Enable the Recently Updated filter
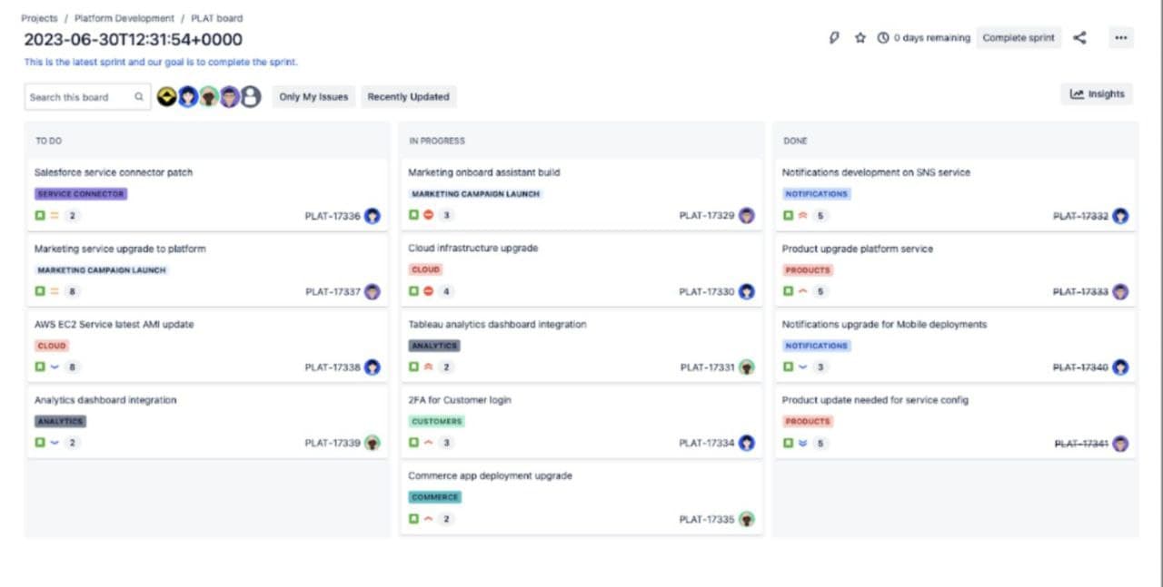Image resolution: width=1163 pixels, height=587 pixels. click(406, 97)
